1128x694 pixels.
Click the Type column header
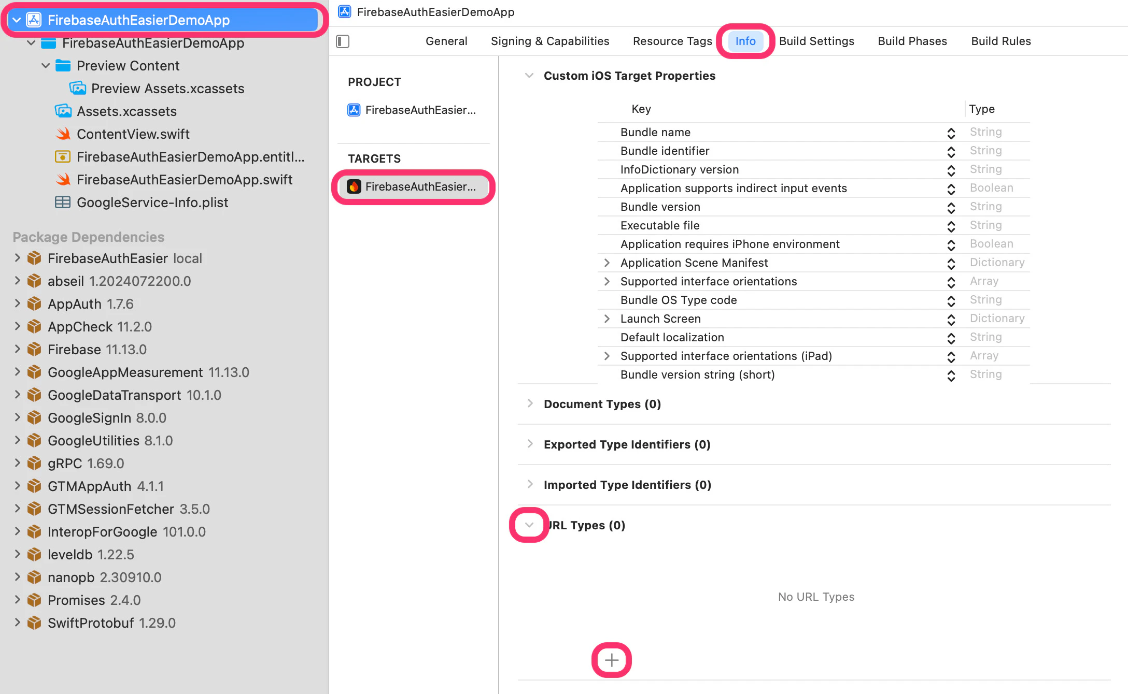(x=982, y=109)
